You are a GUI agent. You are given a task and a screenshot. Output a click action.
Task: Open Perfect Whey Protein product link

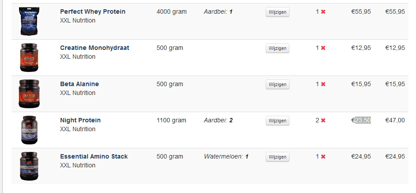pos(92,11)
